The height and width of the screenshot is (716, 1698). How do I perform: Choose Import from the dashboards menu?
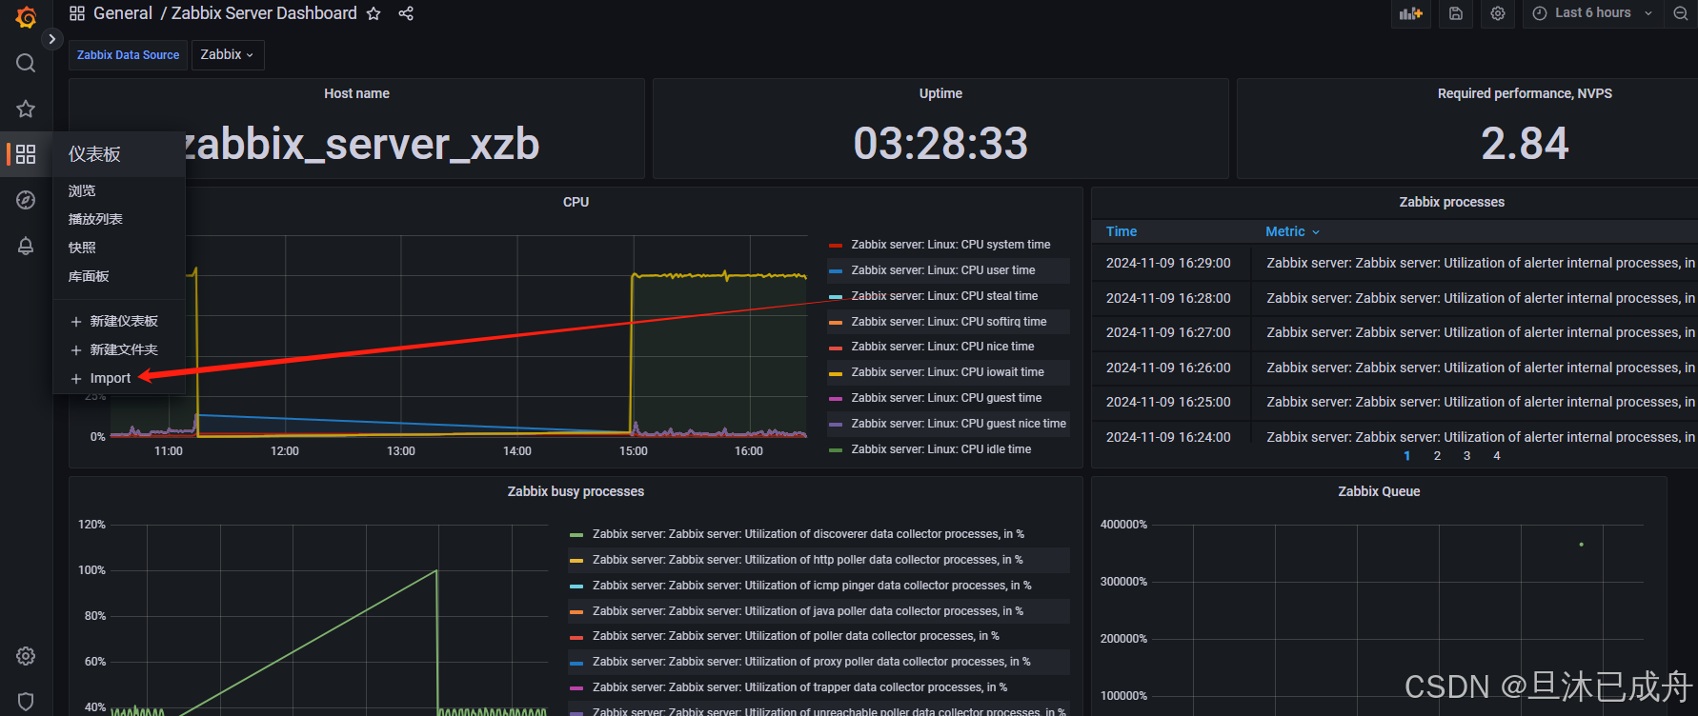point(101,378)
